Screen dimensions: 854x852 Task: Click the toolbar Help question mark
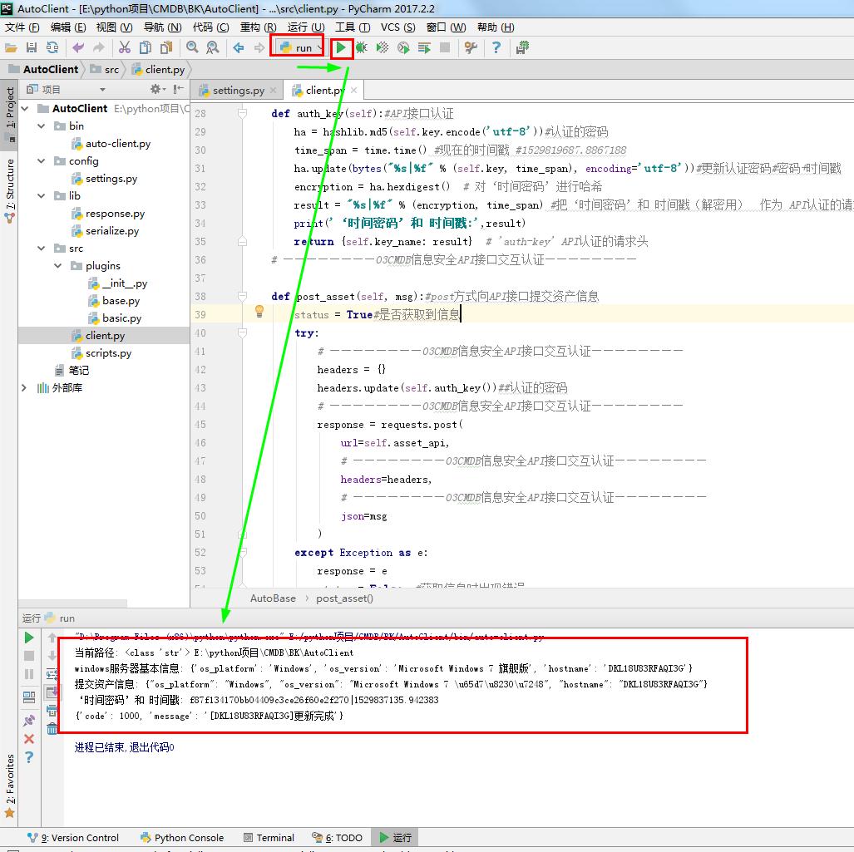(496, 48)
